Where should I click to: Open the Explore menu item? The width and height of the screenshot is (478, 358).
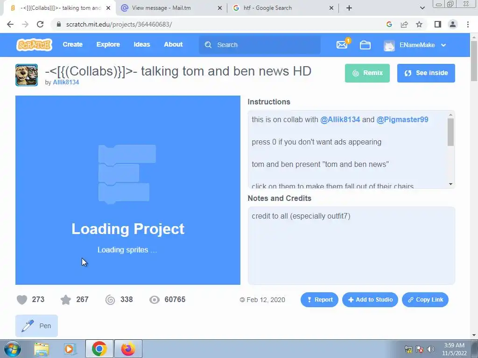[x=108, y=44]
